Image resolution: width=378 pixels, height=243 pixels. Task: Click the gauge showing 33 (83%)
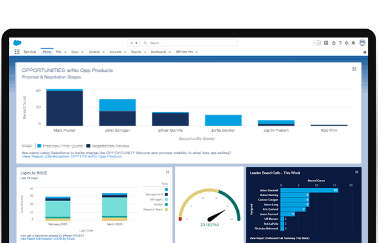[x=209, y=207]
